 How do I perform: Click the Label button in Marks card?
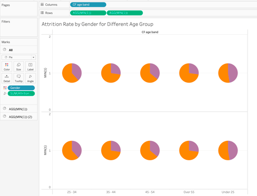click(31, 67)
